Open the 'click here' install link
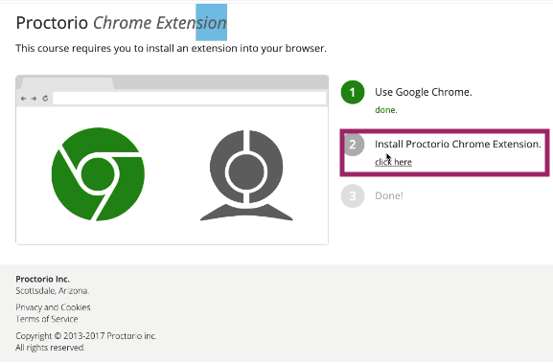 point(393,162)
